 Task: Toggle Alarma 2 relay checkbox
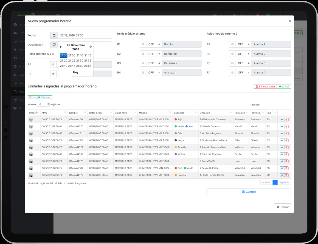point(232,54)
